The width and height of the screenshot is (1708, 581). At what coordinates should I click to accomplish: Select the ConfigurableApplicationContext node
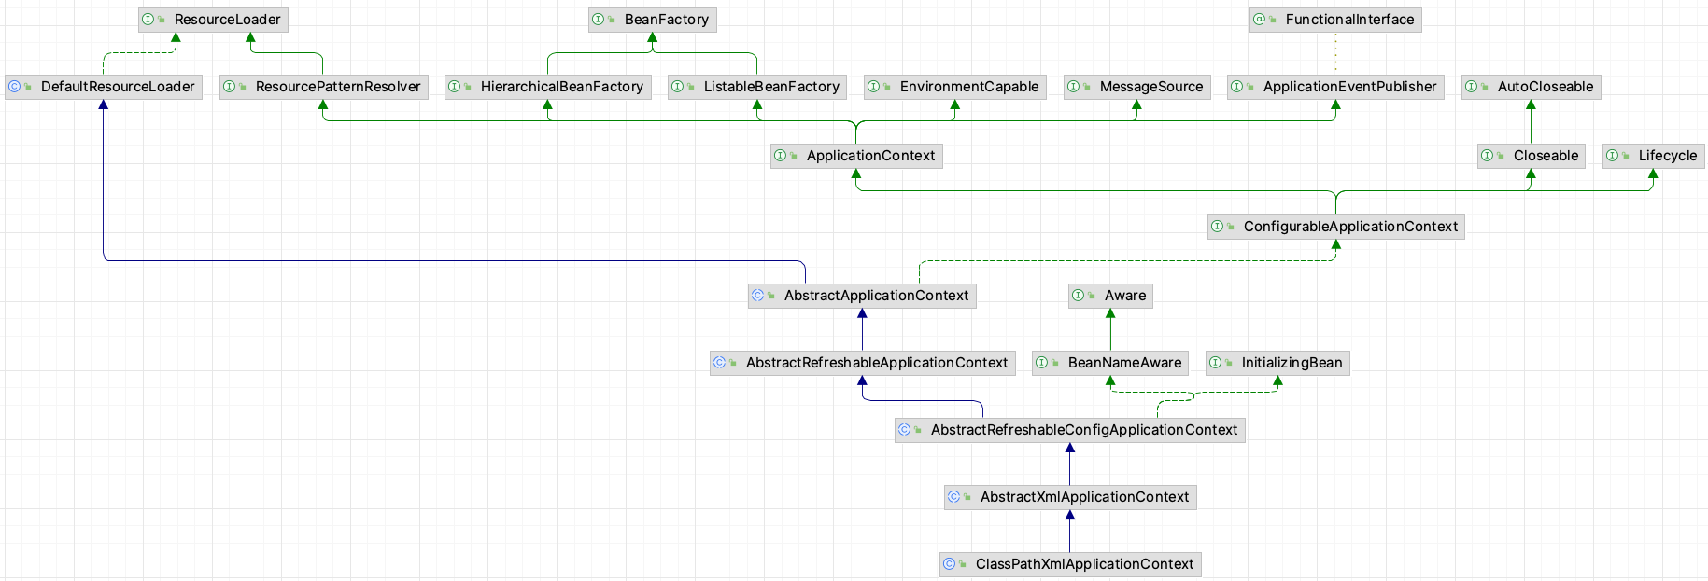coord(1349,227)
